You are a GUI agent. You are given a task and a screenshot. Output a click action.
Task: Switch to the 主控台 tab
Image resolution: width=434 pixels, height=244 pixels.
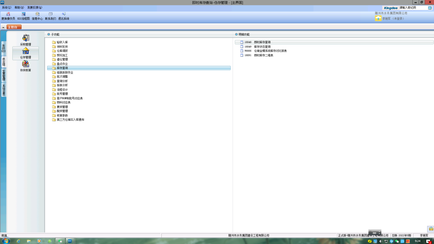[x=14, y=27]
